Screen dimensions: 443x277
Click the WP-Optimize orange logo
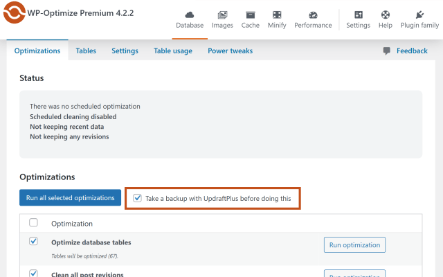[x=14, y=12]
